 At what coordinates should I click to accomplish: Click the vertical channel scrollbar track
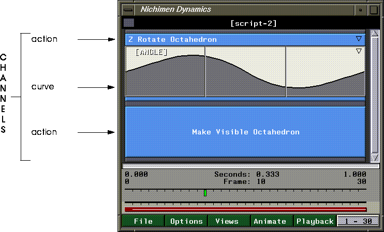click(375, 96)
